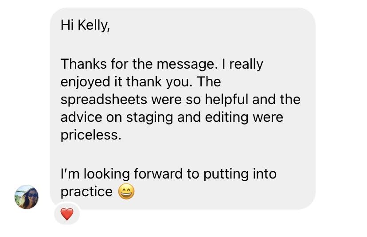Viewport: 367px width, 237px height.
Task: Click the name "Kelly" in the greeting
Action: (94, 26)
